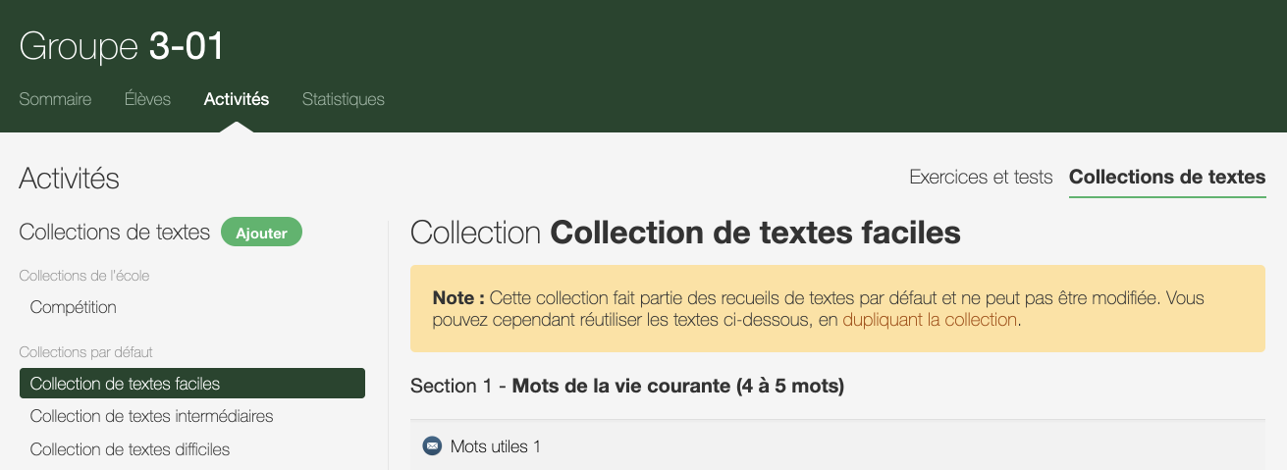Click the 'Collections par défaut' sidebar label

(x=85, y=352)
